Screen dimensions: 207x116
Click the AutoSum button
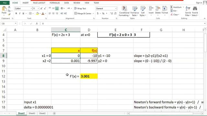pos(176,7)
